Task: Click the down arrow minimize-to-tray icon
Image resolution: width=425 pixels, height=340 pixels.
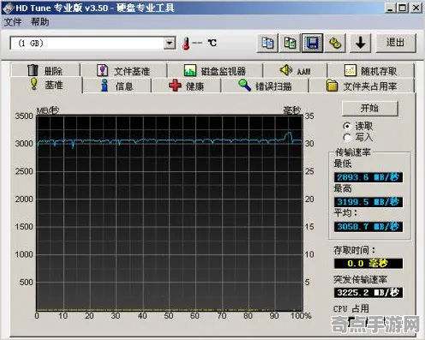Action: (x=361, y=43)
